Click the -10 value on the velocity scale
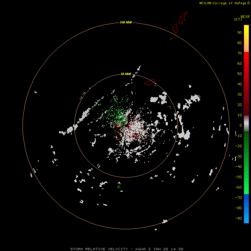Image resolution: width=251 pixels, height=251 pixels. 238,136
